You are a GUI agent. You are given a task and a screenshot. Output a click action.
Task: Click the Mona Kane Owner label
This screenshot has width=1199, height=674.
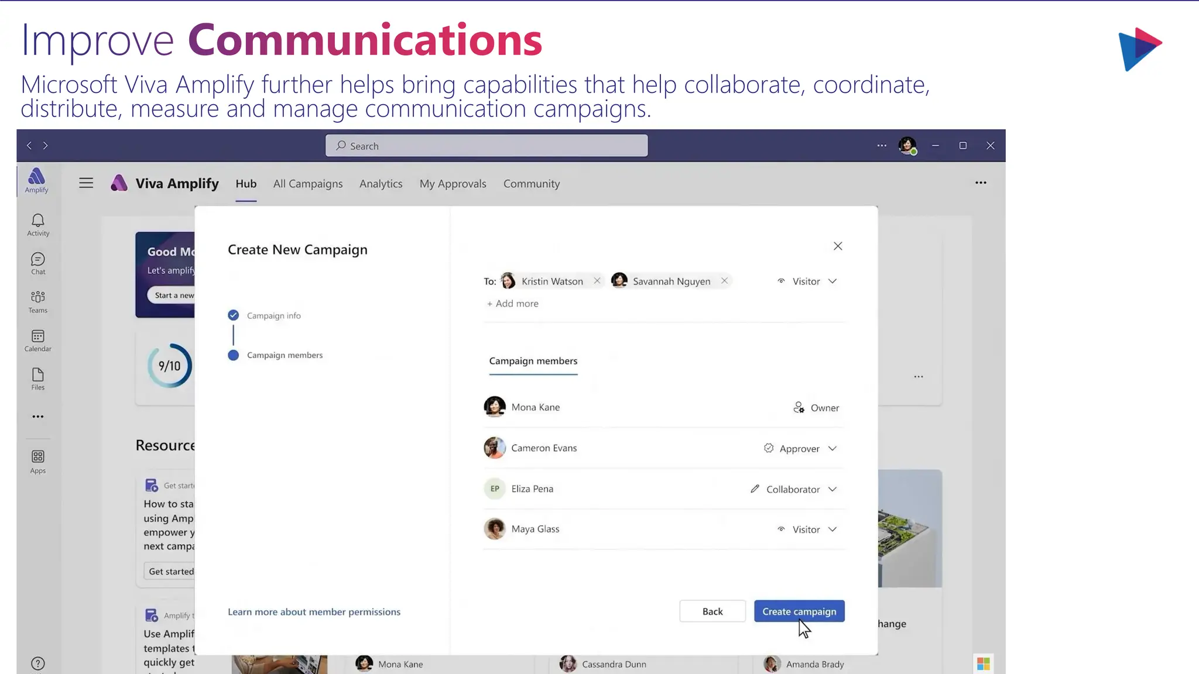pos(816,408)
